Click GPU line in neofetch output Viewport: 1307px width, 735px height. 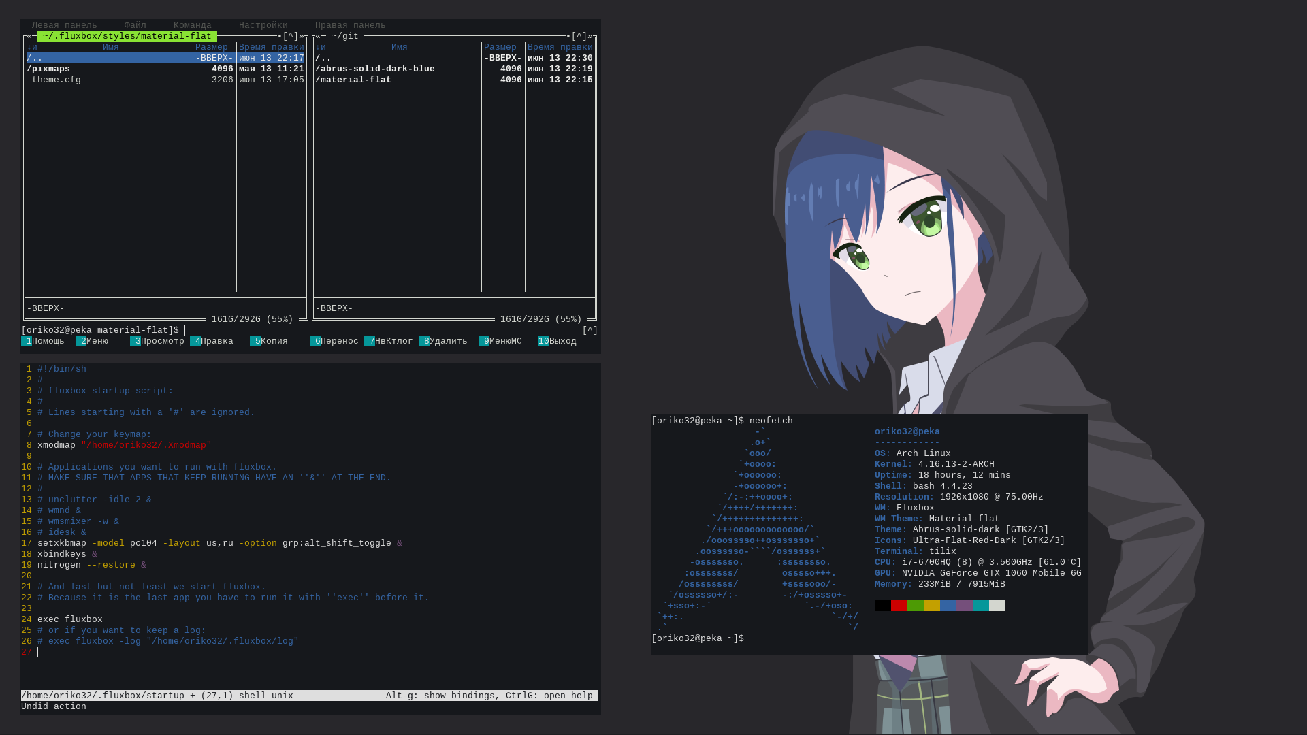(x=978, y=573)
